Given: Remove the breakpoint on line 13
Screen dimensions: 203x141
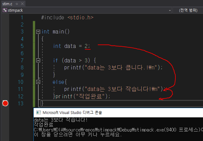Looking at the screenshot, I should (5, 104).
